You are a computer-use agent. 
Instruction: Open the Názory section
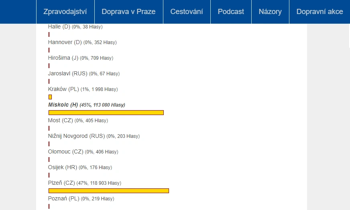point(270,12)
